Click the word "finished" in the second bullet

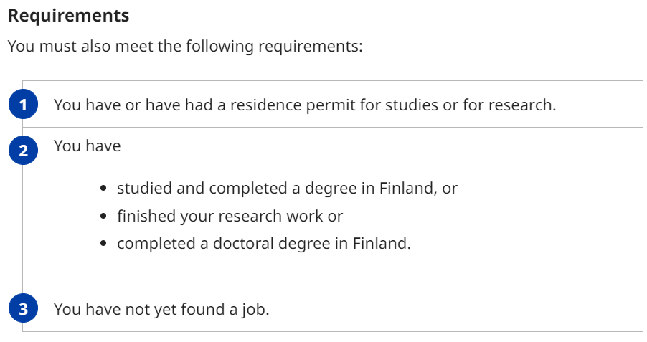tap(143, 216)
